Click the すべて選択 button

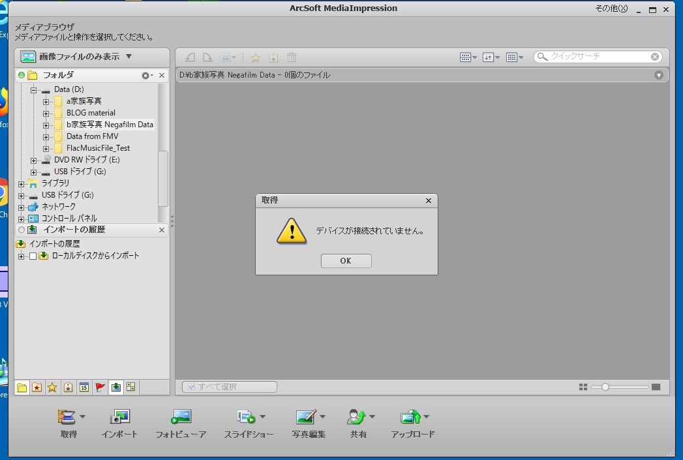click(230, 387)
